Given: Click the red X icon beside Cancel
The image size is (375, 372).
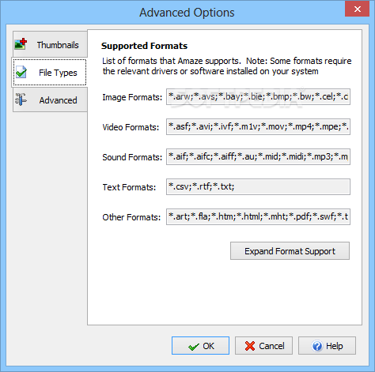Looking at the screenshot, I should point(250,346).
